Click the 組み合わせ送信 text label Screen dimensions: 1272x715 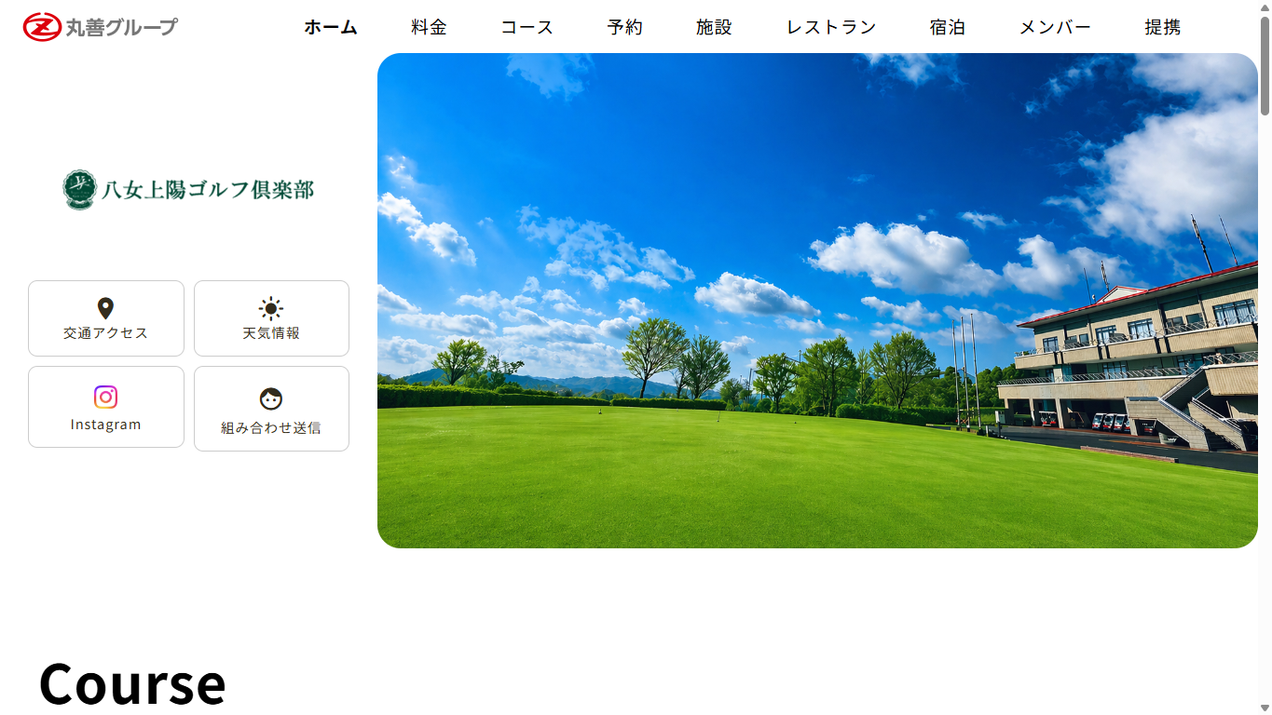click(271, 428)
